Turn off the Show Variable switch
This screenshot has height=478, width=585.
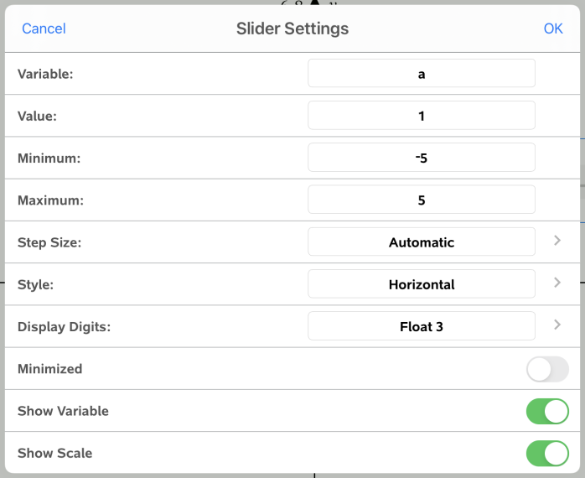tap(547, 411)
